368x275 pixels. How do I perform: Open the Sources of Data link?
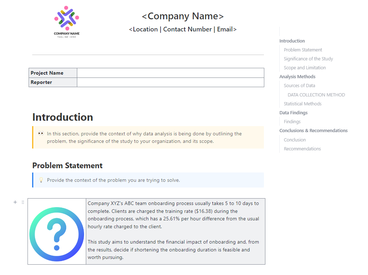(x=299, y=85)
